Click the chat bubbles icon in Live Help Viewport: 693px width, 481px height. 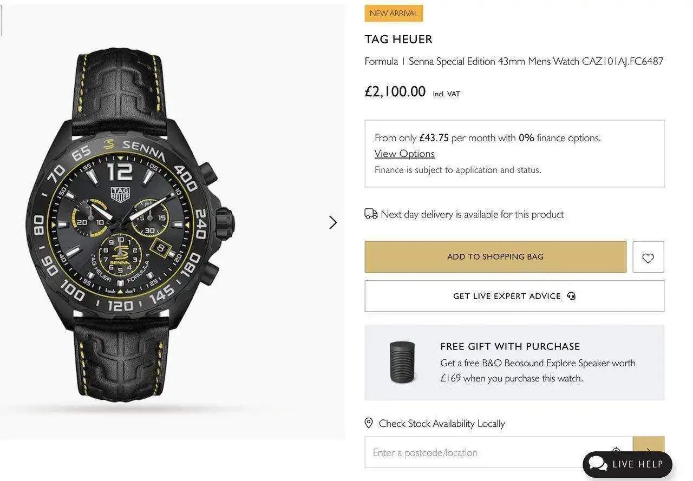coord(598,464)
